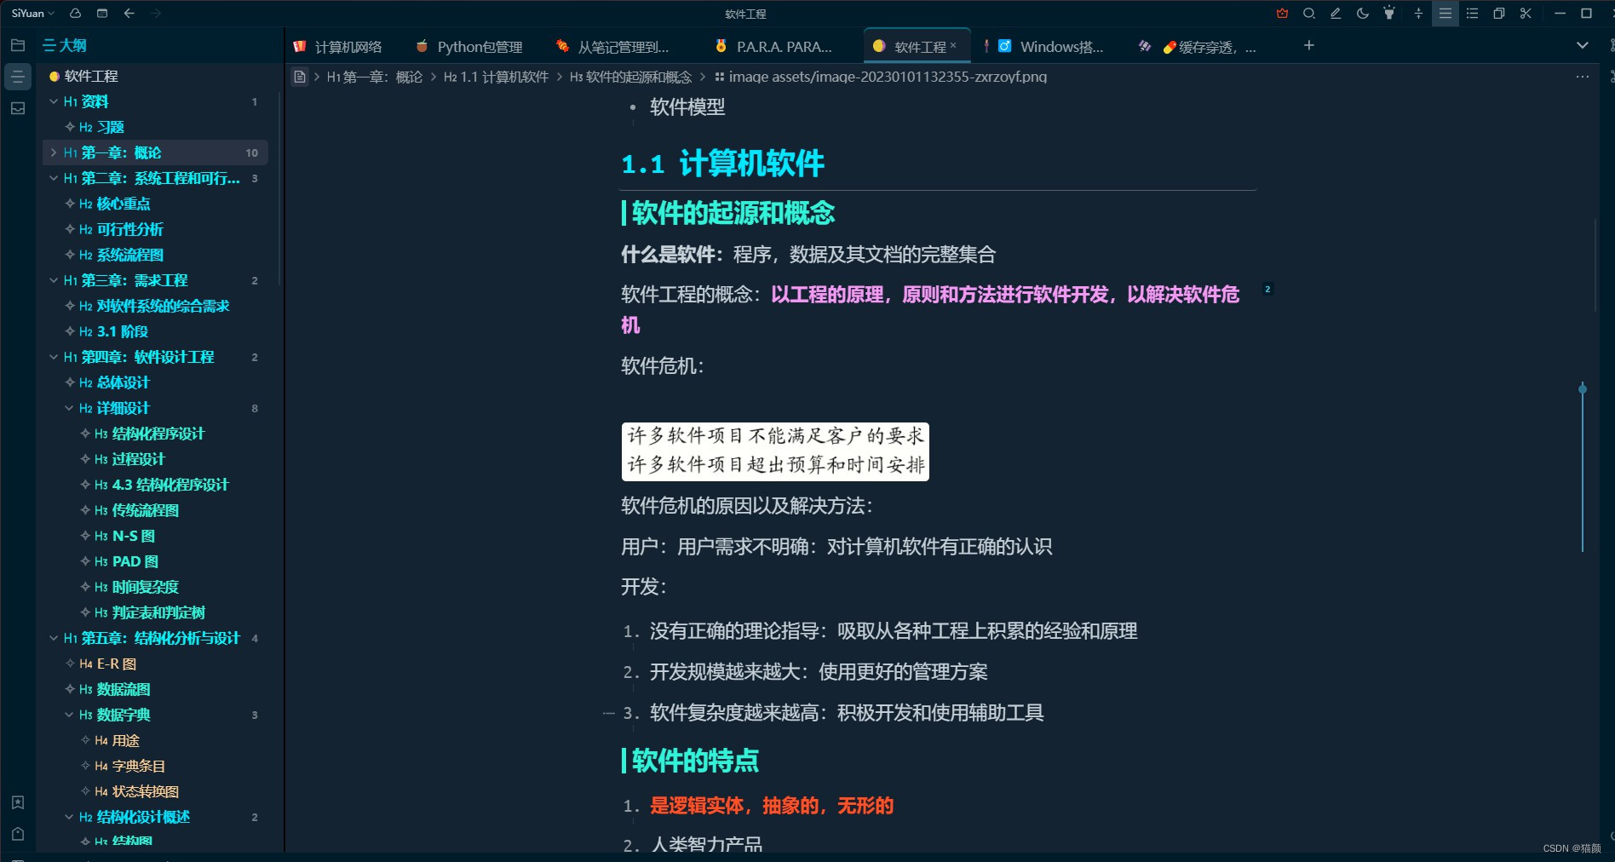Viewport: 1615px width, 862px height.
Task: Click the 1.1 计算机软件 heading
Action: tap(722, 164)
